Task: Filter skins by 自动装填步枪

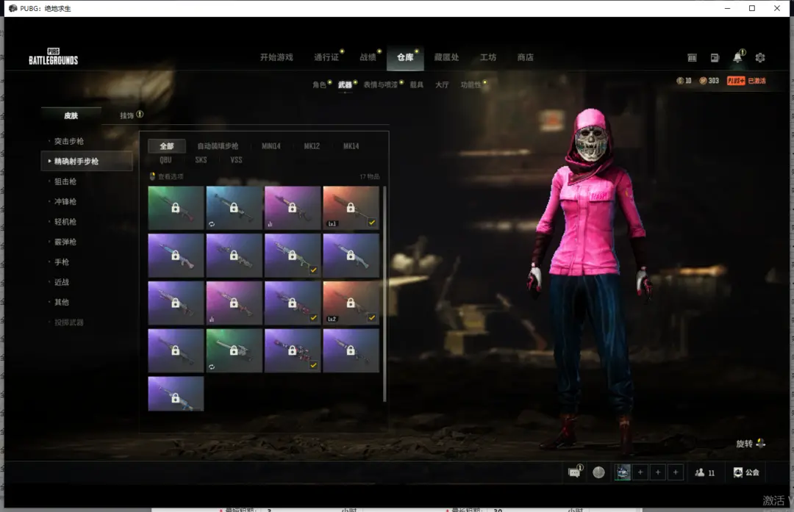Action: [x=218, y=145]
